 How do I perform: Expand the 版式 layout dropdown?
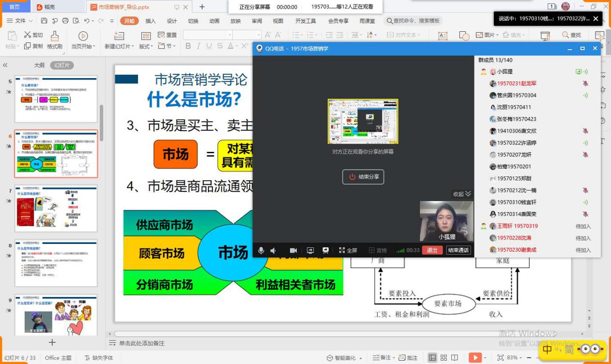pyautogui.click(x=146, y=46)
